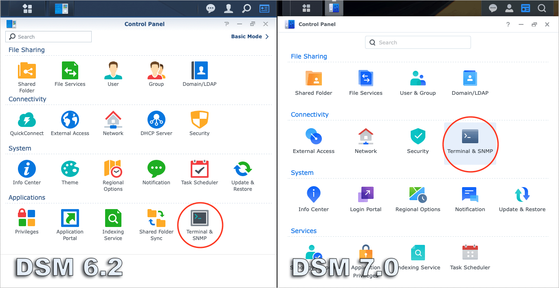Open Task Scheduler in DSM 6.2 panel
Viewport: 559px width, 288px height.
coord(200,172)
